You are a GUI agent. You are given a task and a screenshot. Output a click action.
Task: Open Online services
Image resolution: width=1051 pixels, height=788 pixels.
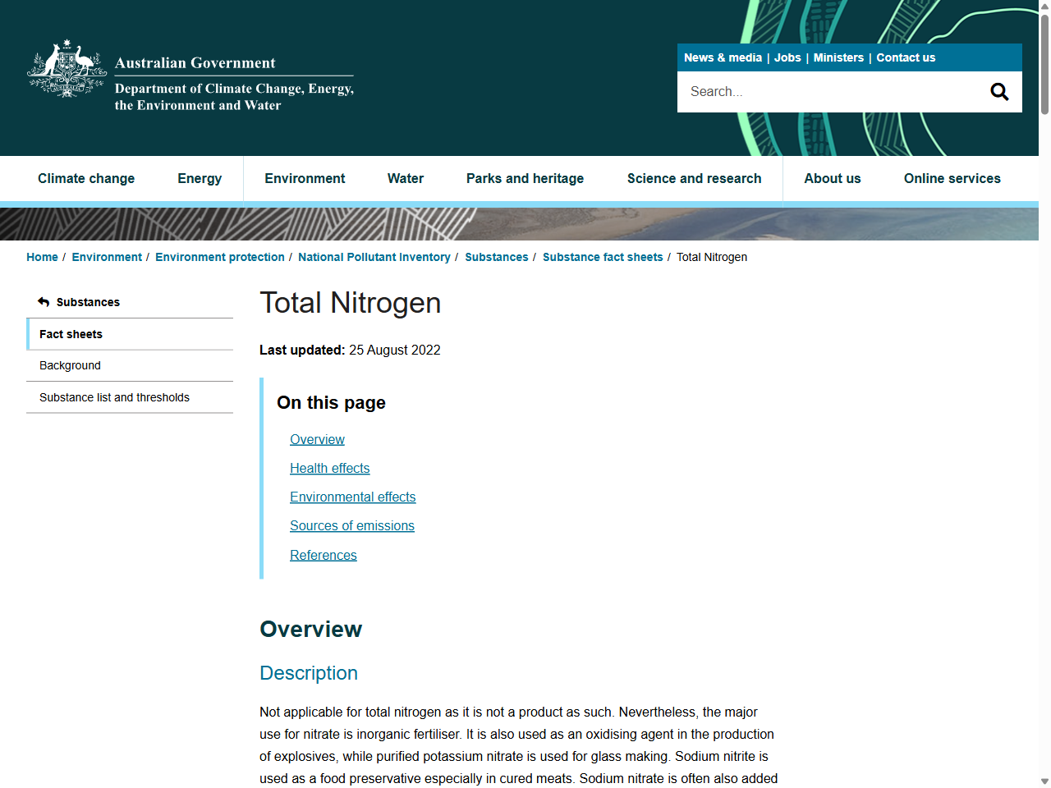point(952,178)
